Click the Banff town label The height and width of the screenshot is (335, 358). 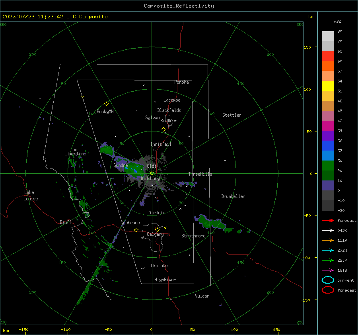pyautogui.click(x=66, y=222)
